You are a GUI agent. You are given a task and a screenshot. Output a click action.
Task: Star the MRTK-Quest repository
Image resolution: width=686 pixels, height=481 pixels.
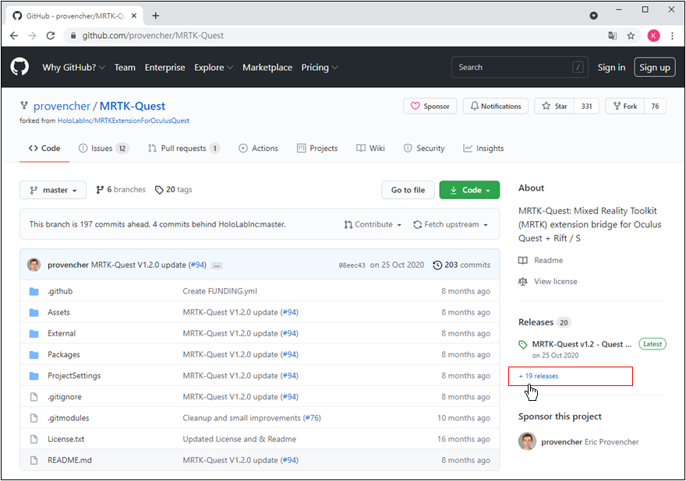(x=556, y=106)
